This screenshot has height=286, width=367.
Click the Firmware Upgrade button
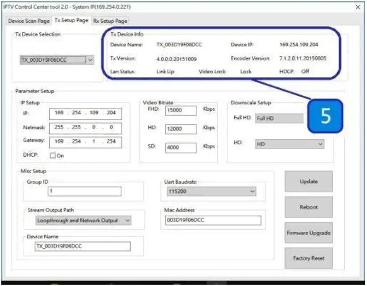[x=308, y=233]
